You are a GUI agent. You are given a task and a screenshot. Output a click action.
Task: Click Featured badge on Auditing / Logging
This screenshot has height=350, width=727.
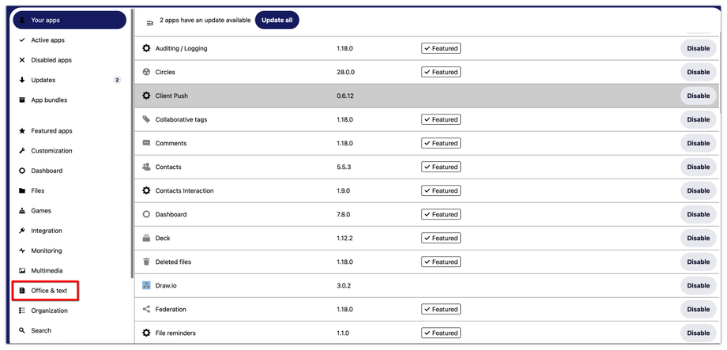click(x=441, y=48)
